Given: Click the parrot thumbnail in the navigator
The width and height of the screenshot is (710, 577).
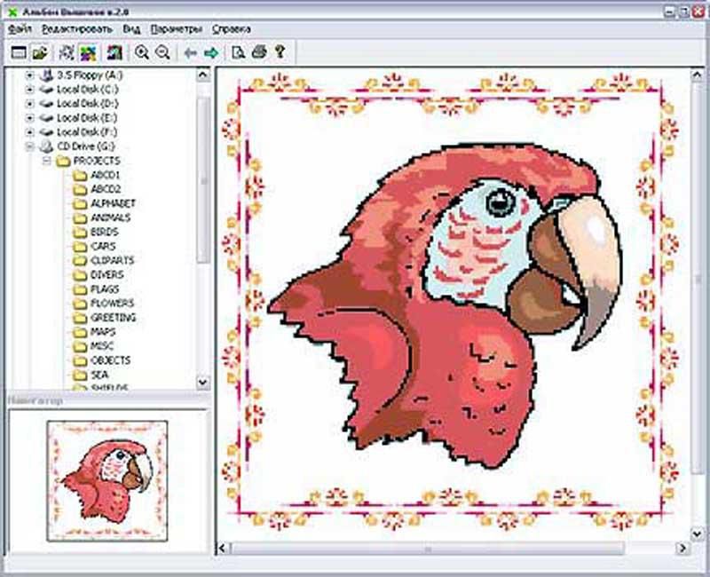Looking at the screenshot, I should tap(106, 480).
